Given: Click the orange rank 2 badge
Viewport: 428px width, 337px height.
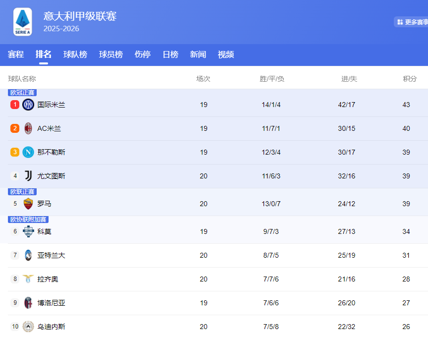Looking at the screenshot, I should [15, 128].
